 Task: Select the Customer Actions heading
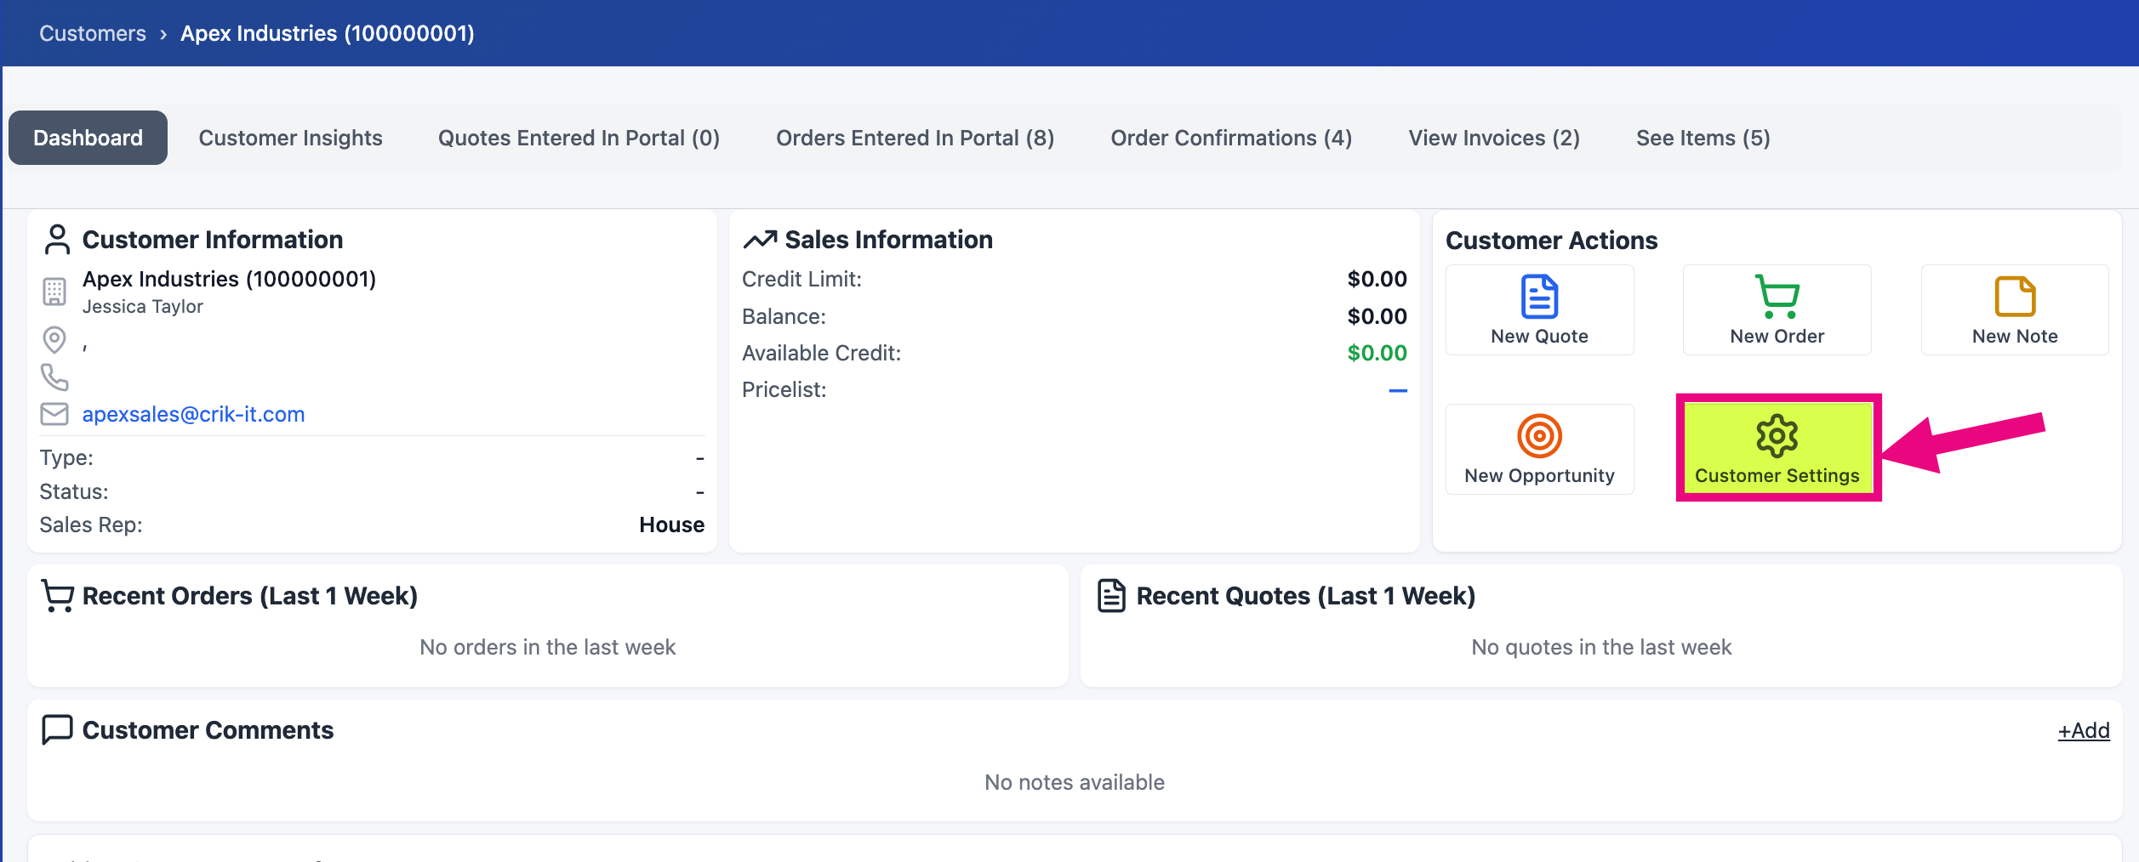pos(1551,241)
